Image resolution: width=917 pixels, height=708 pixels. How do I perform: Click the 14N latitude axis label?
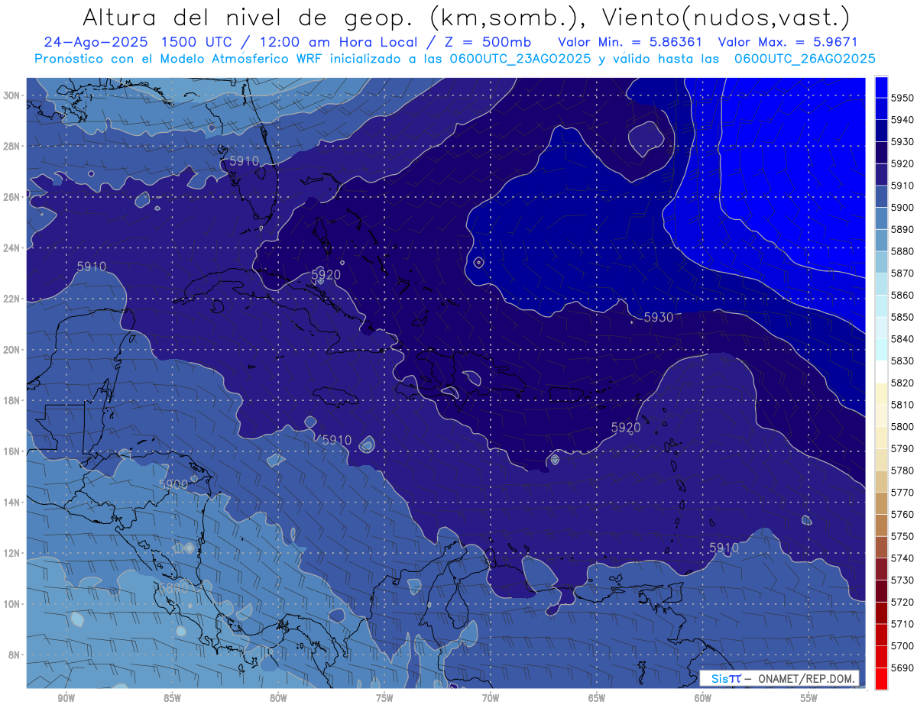click(x=11, y=502)
